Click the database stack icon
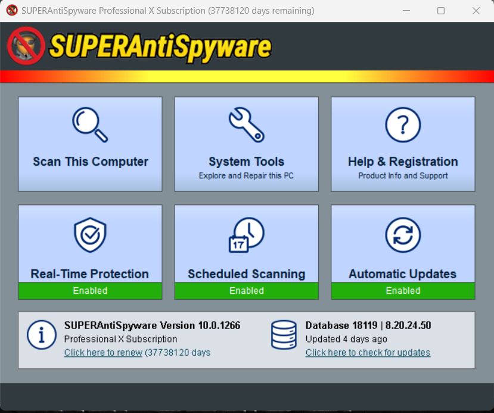Image resolution: width=494 pixels, height=413 pixels. pyautogui.click(x=284, y=335)
